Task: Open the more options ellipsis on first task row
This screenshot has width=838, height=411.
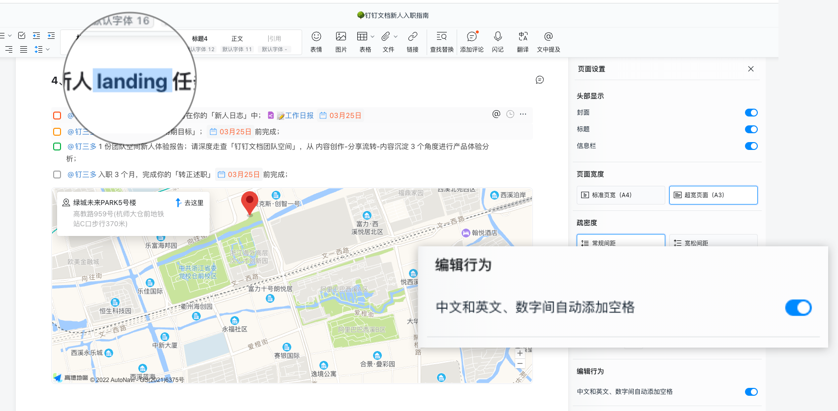Action: tap(523, 114)
